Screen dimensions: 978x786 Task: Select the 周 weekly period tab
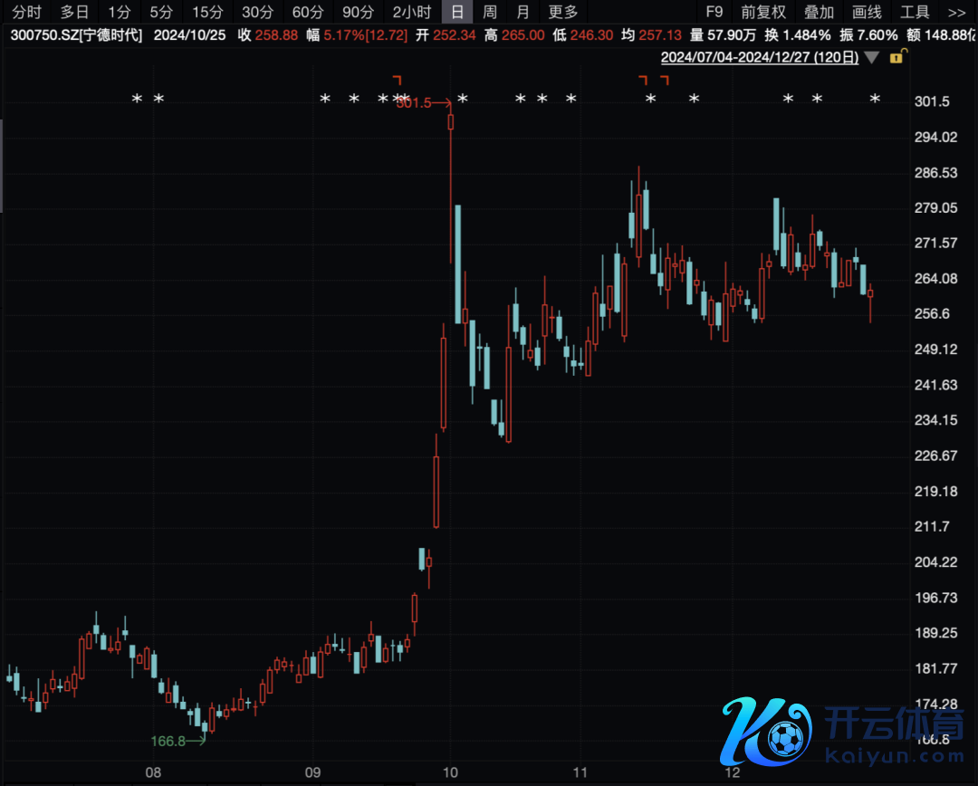(490, 12)
